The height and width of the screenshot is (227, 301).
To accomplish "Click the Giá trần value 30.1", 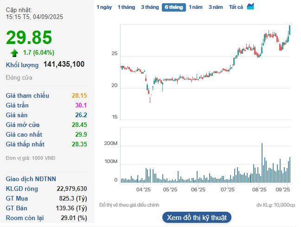I will (81, 105).
